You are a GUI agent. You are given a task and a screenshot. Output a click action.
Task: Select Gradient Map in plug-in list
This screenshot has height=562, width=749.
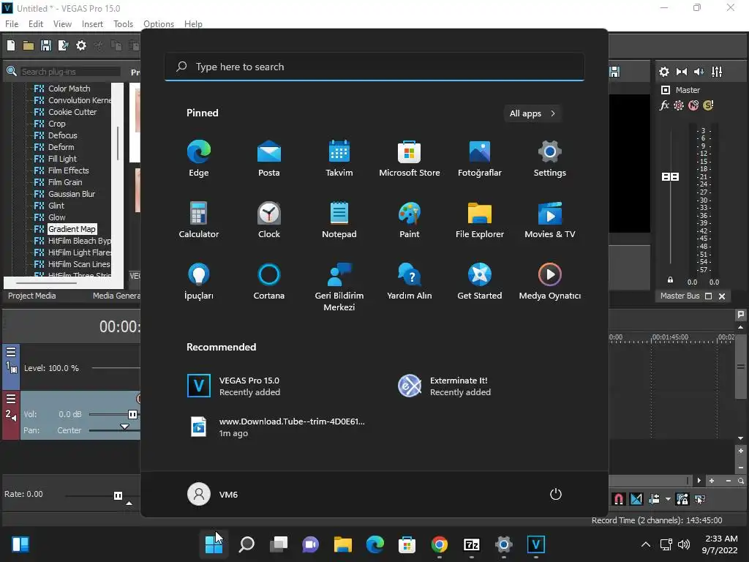coord(72,229)
